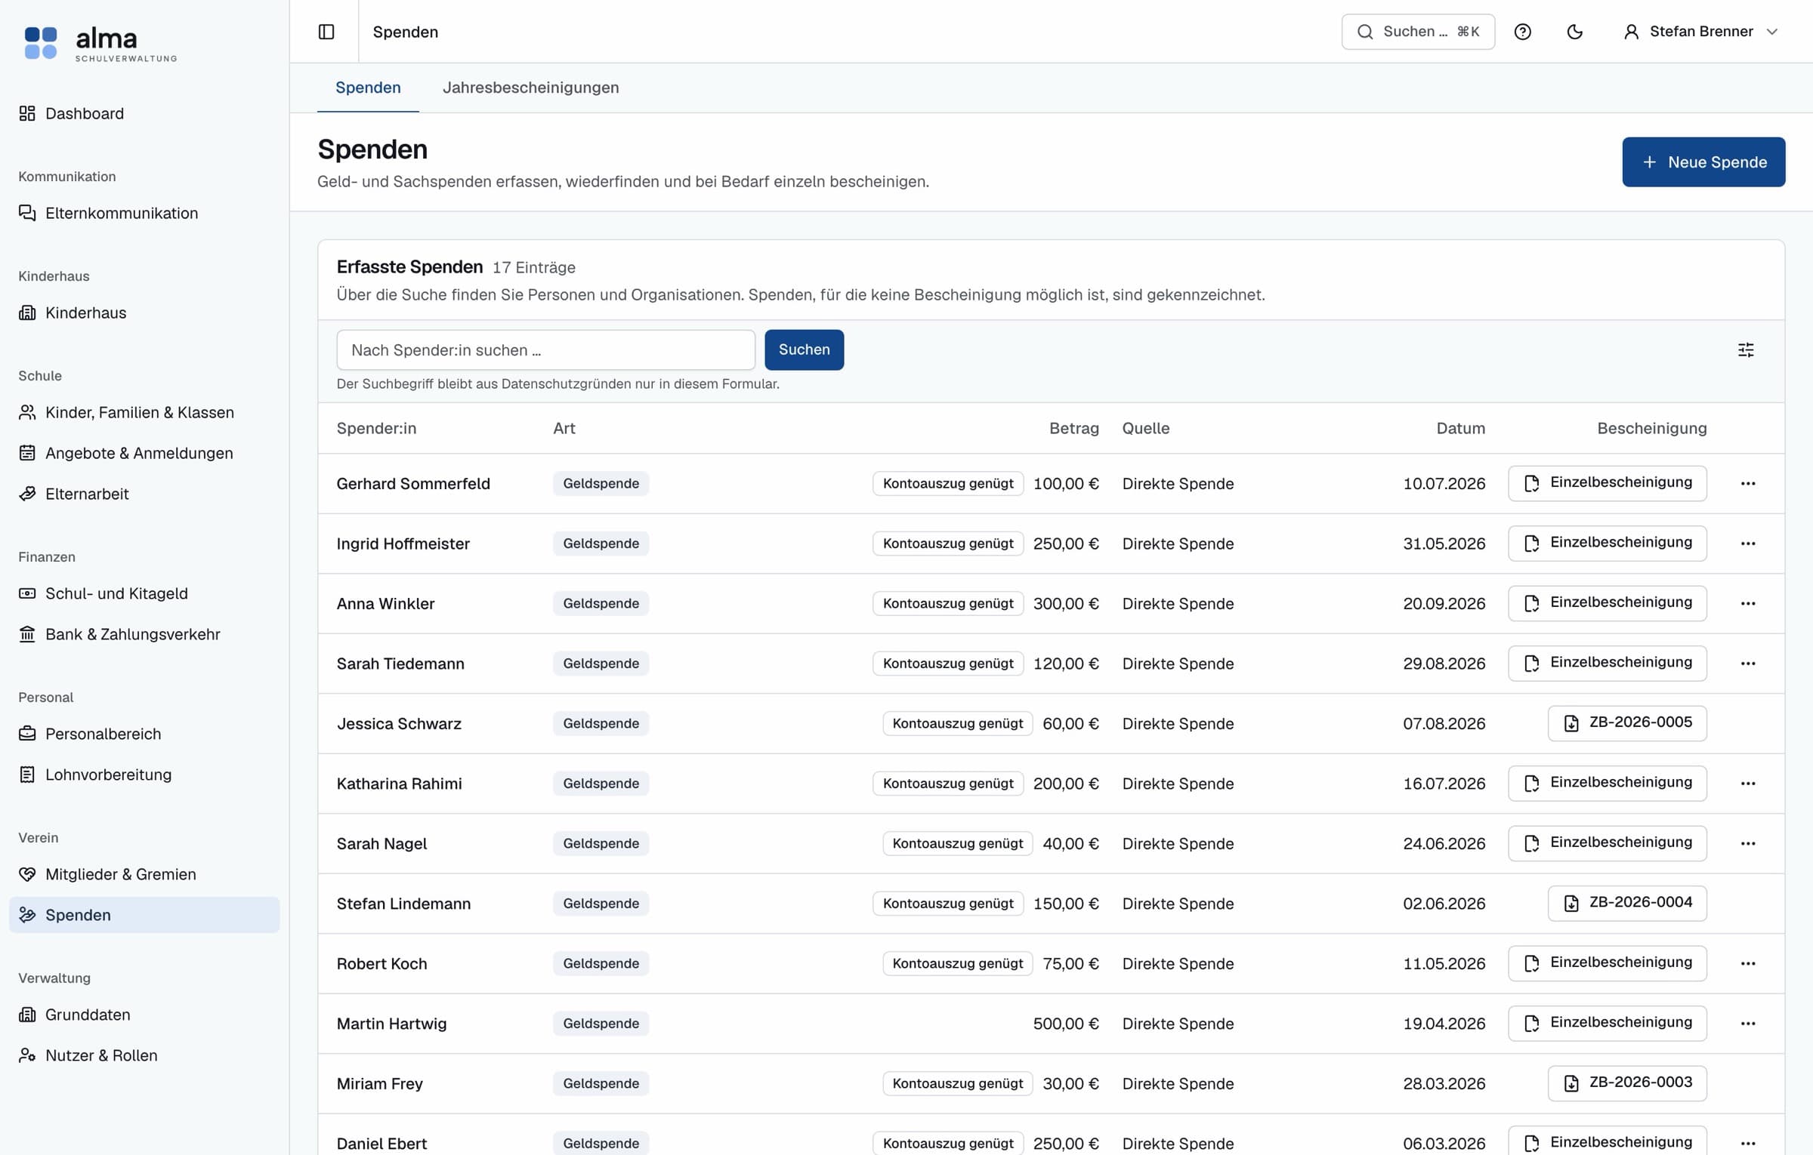The width and height of the screenshot is (1813, 1155).
Task: Open more actions for Ingrid Hoffmeister row
Action: (x=1748, y=544)
